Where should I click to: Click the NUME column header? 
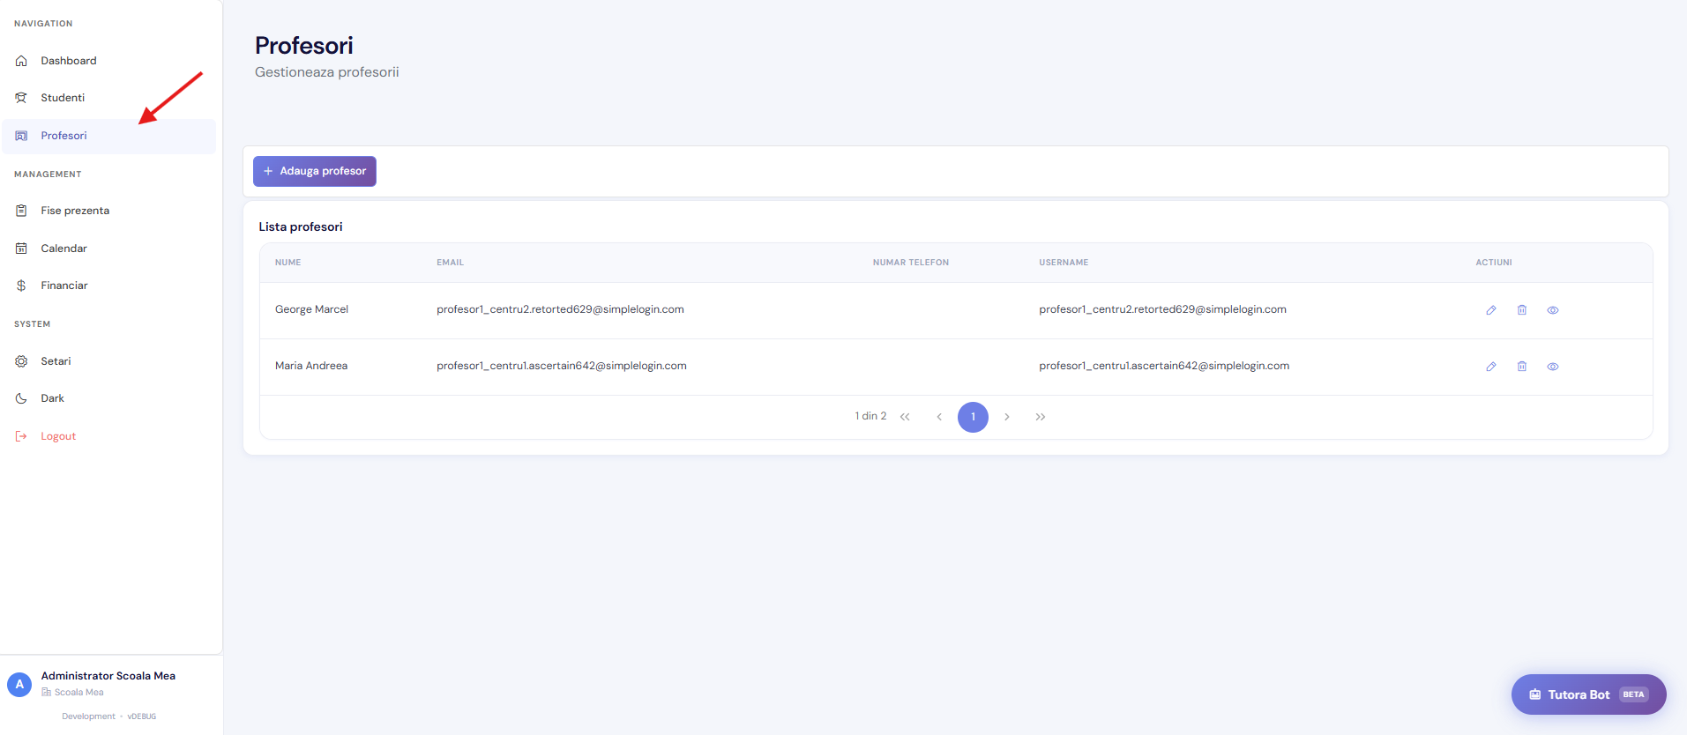click(x=288, y=263)
